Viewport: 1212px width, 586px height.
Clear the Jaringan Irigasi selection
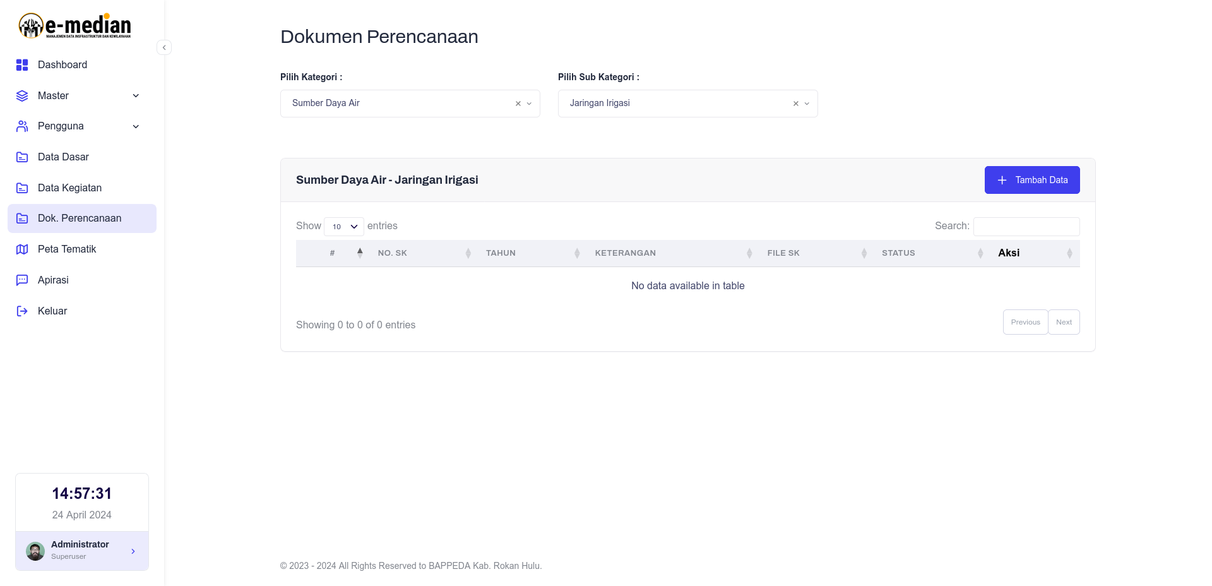(796, 104)
